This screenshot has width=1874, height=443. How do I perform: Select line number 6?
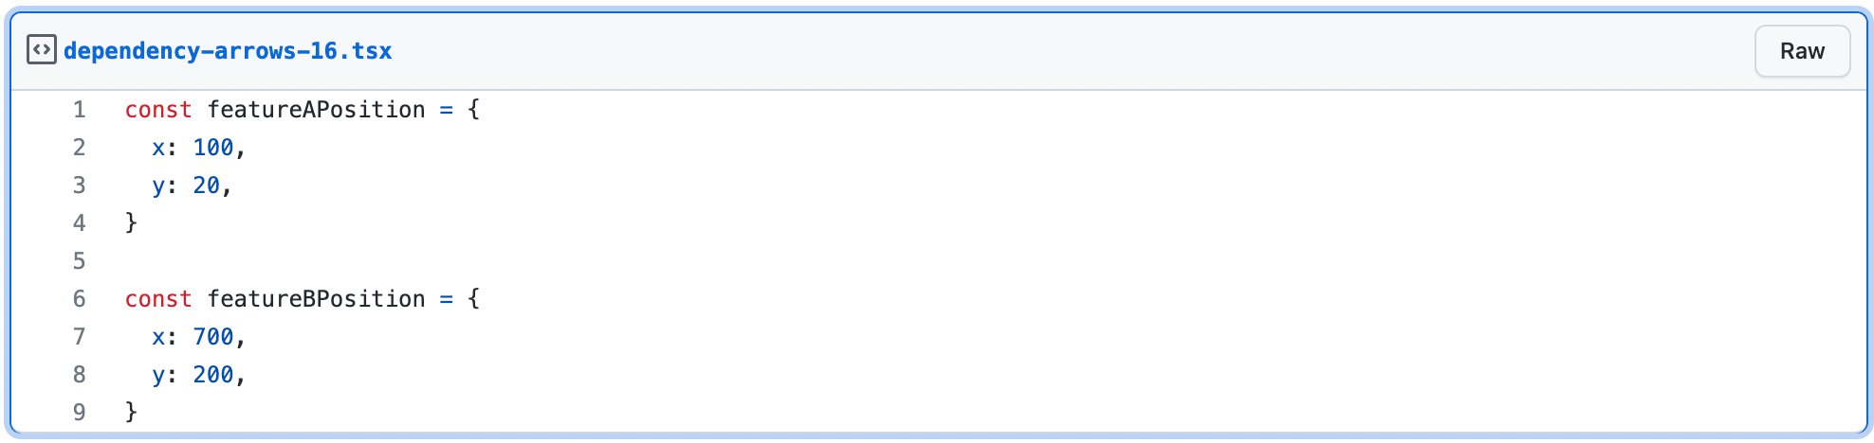click(x=80, y=299)
